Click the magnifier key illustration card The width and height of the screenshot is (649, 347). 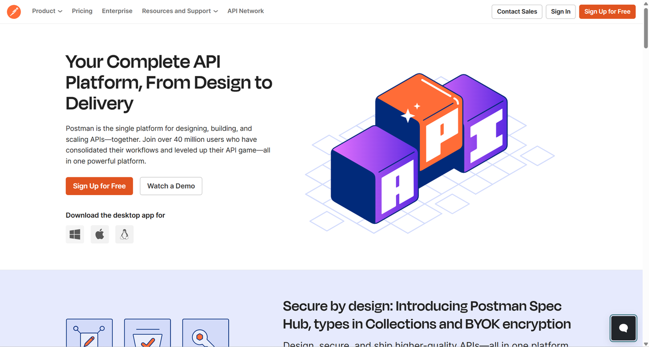pos(205,333)
